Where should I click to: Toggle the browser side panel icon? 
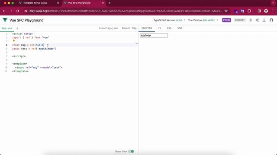tap(259, 11)
